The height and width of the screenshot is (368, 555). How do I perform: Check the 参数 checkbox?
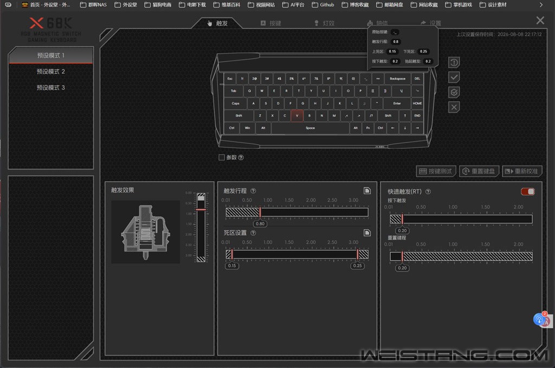222,158
